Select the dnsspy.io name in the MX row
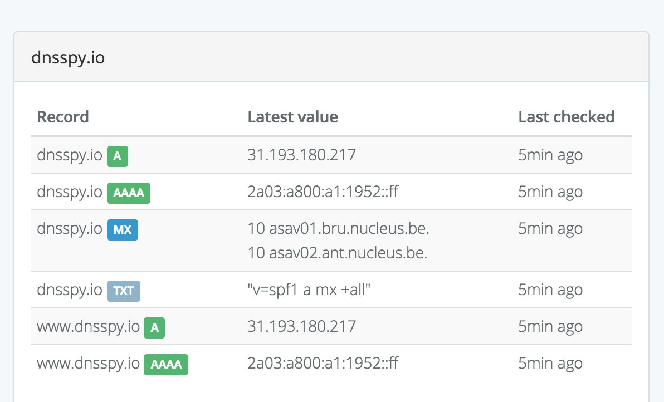664x402 pixels. [x=70, y=229]
